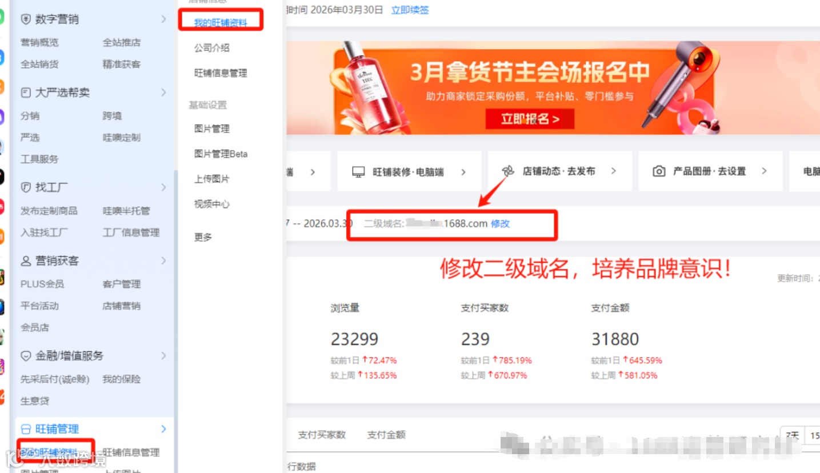Screen dimensions: 820x473
Task: Open 全站推店 in the sidebar
Action: point(122,42)
